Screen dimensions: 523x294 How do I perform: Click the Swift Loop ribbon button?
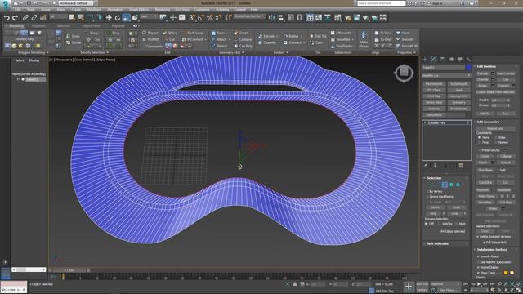pos(193,33)
